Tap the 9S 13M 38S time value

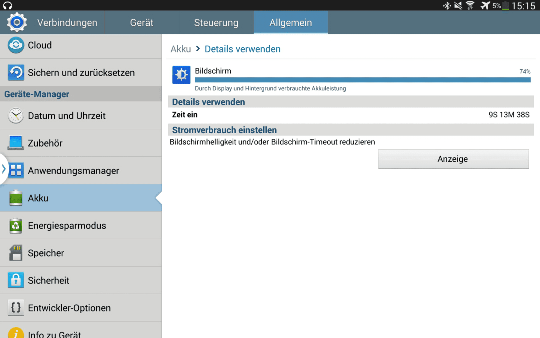509,115
